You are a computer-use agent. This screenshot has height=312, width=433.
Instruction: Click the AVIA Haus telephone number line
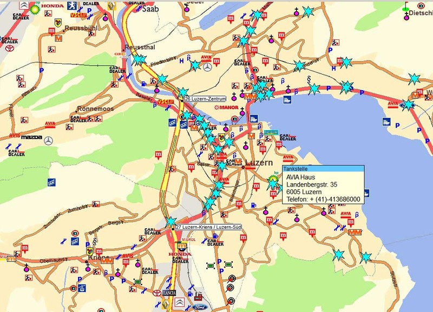pyautogui.click(x=323, y=200)
